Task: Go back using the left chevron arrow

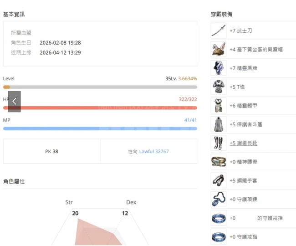Action: click(14, 102)
